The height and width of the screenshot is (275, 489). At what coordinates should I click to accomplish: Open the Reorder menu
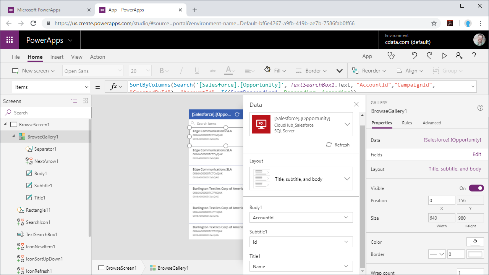(369, 71)
